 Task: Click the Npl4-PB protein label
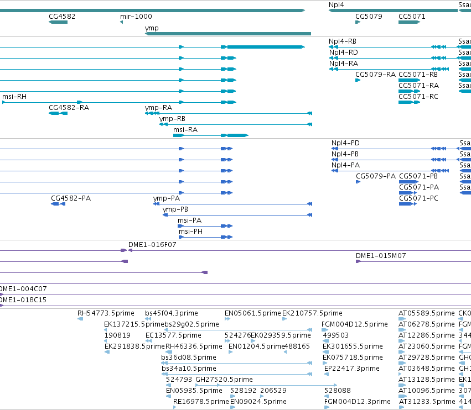[x=345, y=154]
